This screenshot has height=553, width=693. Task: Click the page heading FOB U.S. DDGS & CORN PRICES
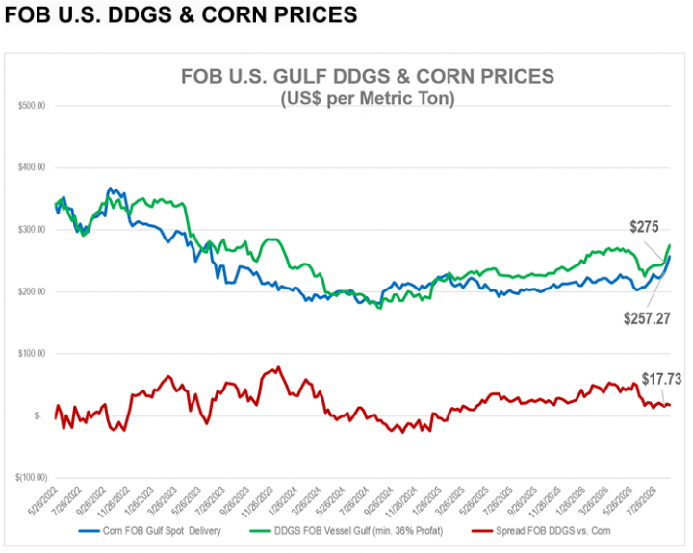coord(181,15)
